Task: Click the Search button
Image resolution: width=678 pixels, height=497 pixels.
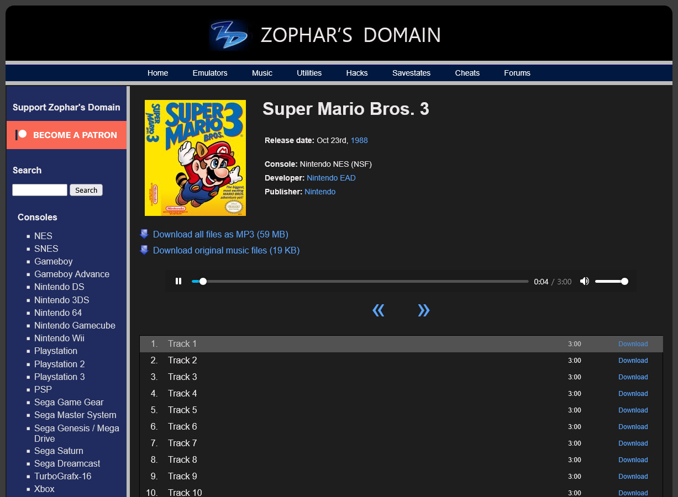Action: [86, 190]
